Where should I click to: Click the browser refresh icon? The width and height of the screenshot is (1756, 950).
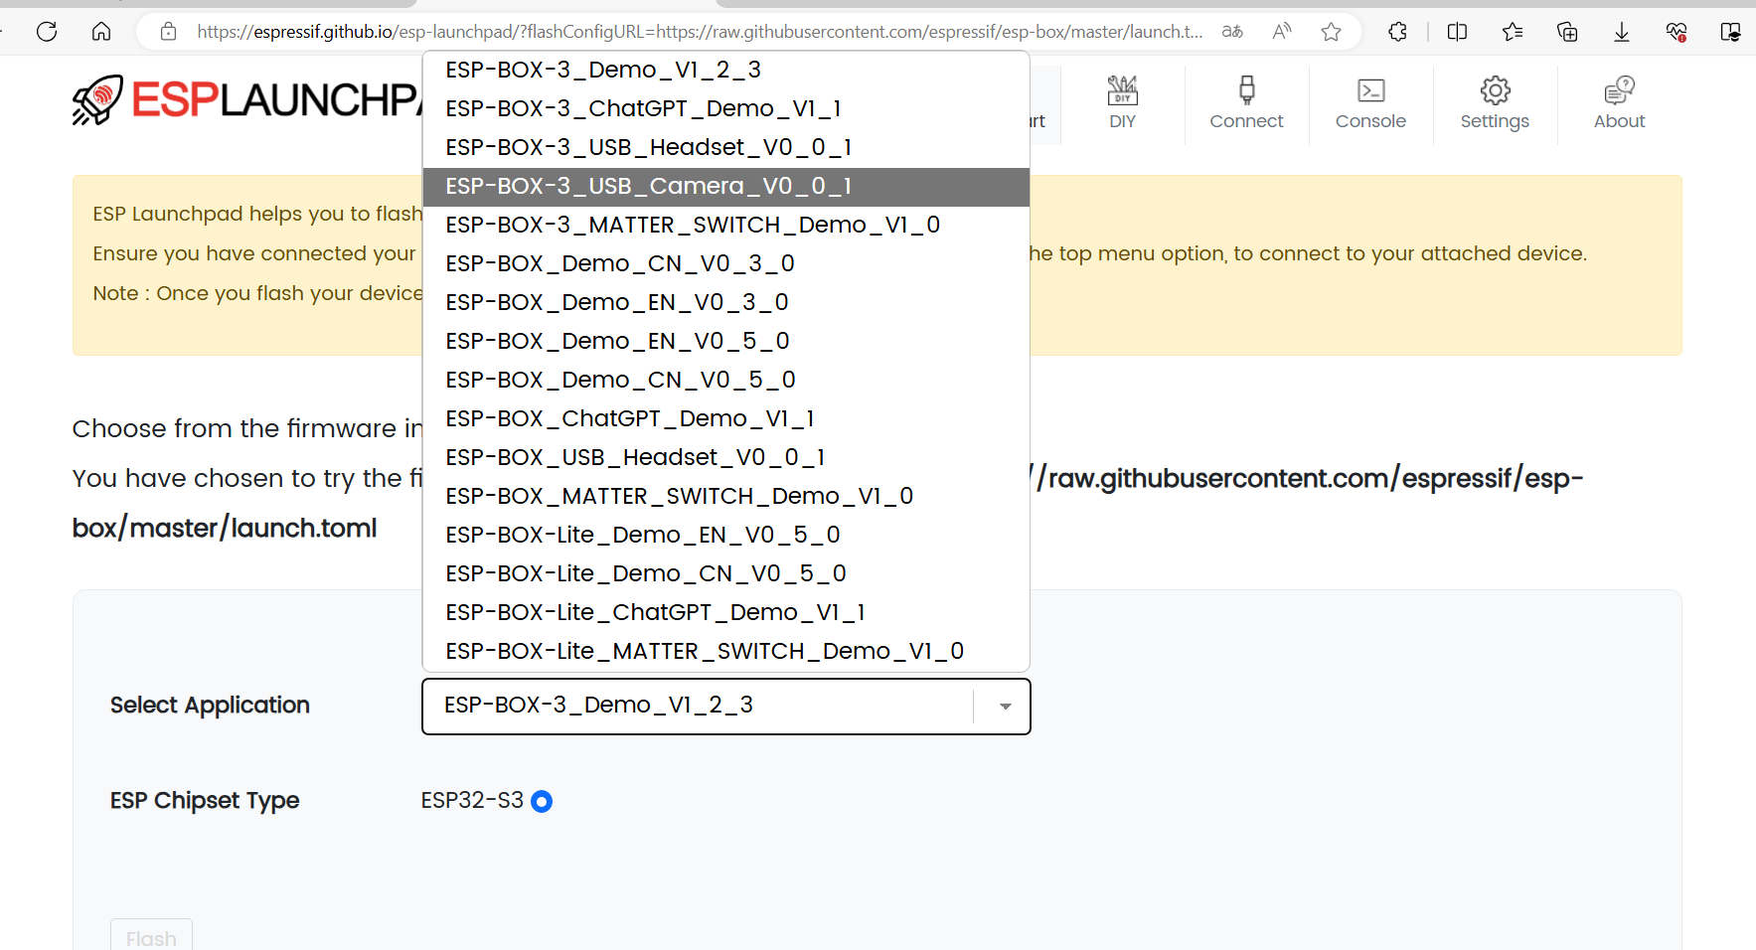pos(47,32)
